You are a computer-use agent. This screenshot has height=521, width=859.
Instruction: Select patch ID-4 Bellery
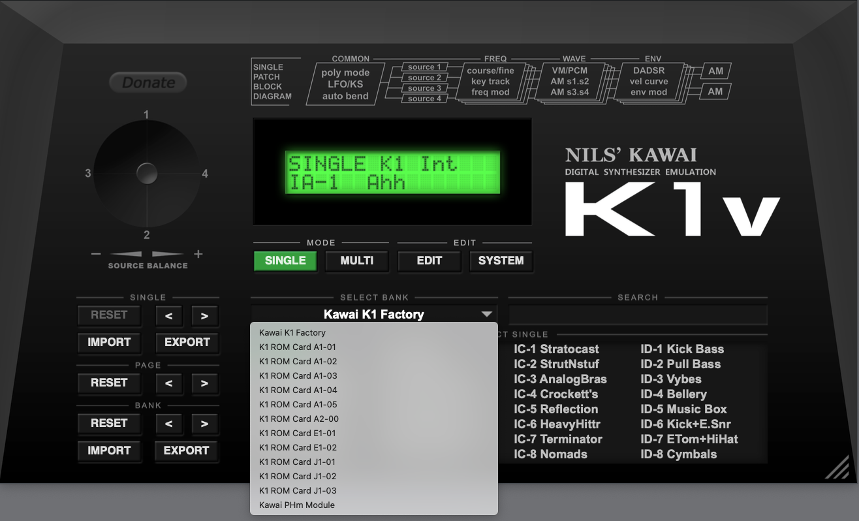[x=674, y=394]
